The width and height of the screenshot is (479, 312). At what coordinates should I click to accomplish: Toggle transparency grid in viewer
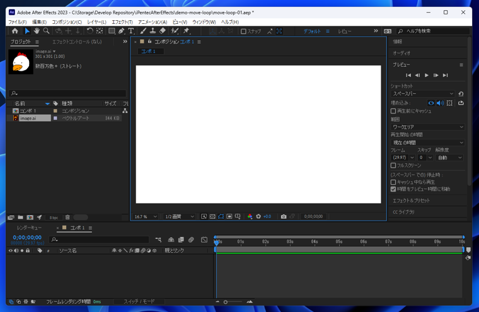[212, 216]
